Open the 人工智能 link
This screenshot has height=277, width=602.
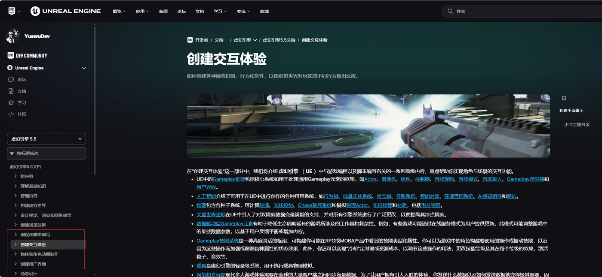(206, 196)
